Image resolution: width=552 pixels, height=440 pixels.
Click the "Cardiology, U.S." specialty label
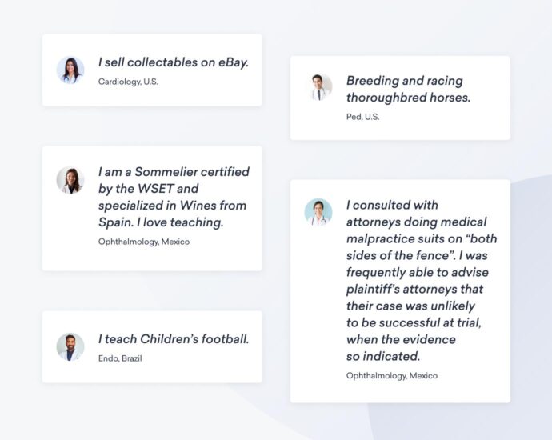tap(128, 82)
